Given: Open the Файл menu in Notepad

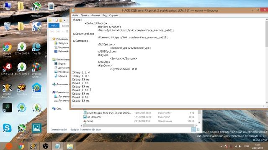Looking at the screenshot, I should 75,15.
